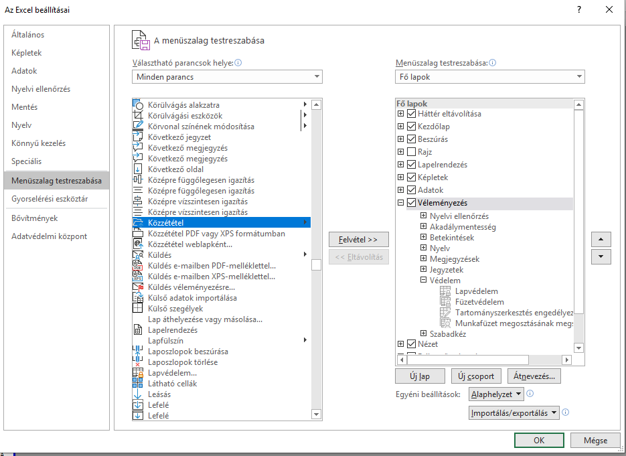The width and height of the screenshot is (626, 456).
Task: Uncheck the Lapelrendezés tab checkbox
Action: pyautogui.click(x=412, y=165)
